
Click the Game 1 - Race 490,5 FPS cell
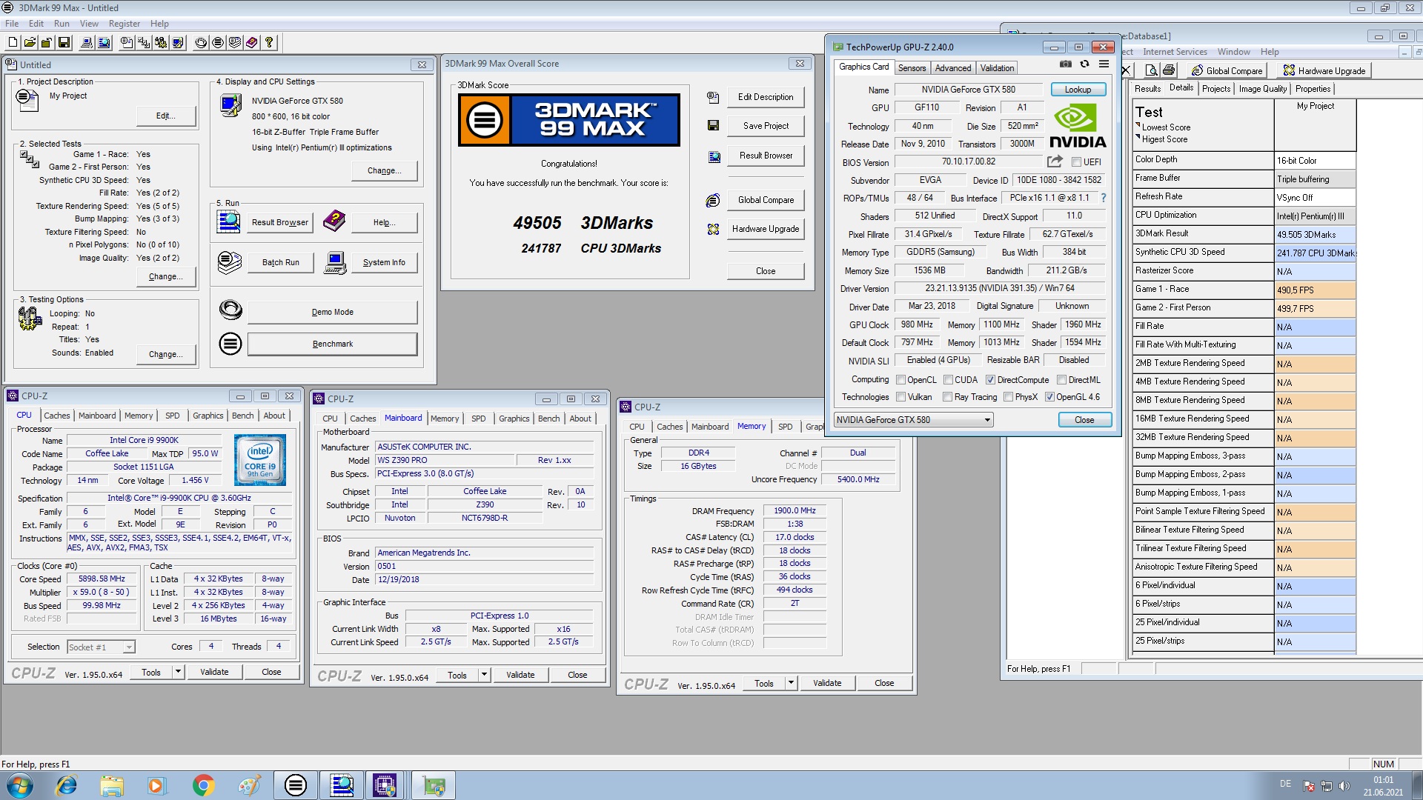(1315, 290)
